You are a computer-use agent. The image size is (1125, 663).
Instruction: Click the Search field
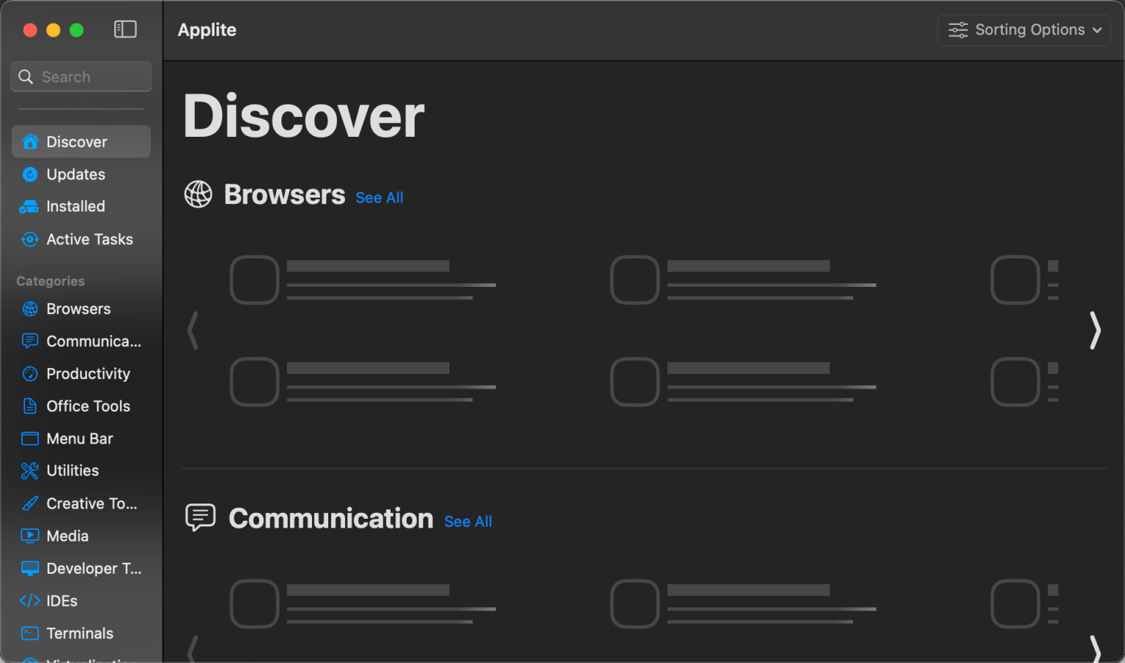pos(81,76)
